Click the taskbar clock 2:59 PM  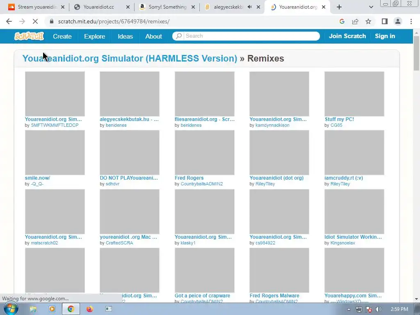[399, 309]
